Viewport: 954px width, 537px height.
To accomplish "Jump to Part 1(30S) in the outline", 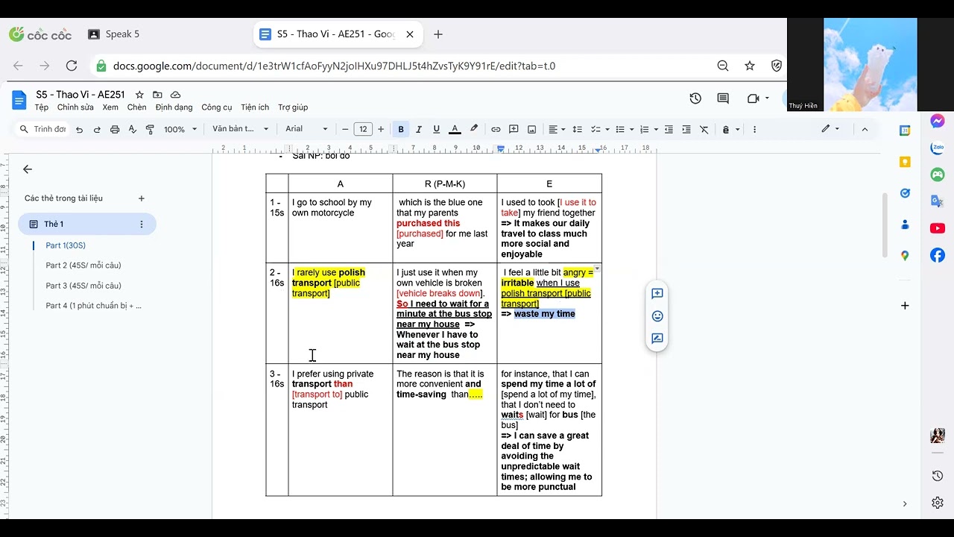I will pos(66,245).
